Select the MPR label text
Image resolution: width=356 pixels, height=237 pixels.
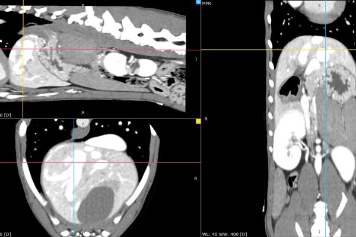click(206, 3)
